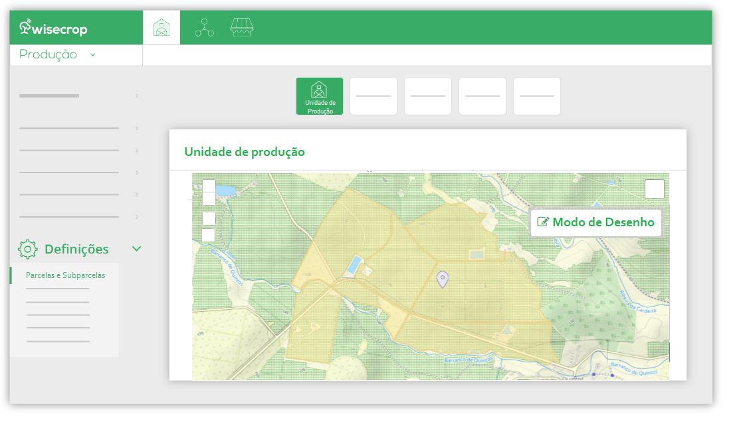Open the farm production icon in top bar

point(161,28)
